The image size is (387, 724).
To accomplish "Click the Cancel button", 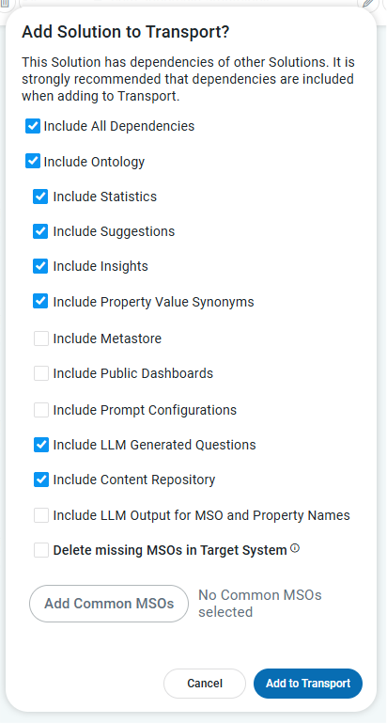I will coord(205,684).
